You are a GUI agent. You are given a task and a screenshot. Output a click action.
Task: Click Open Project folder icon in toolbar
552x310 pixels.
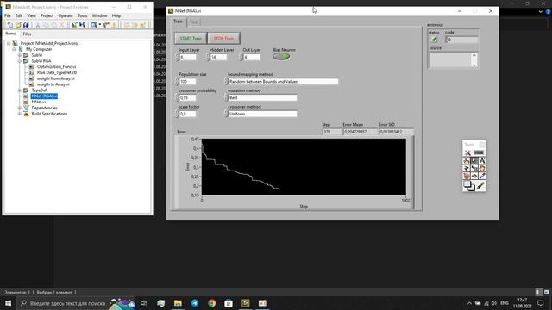[x=18, y=25]
